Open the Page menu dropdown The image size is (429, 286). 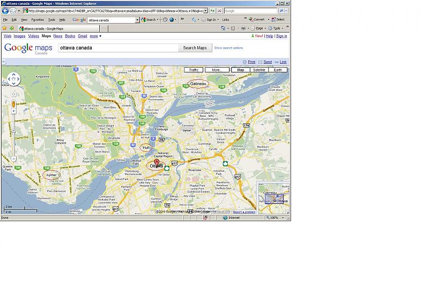pyautogui.click(x=258, y=28)
